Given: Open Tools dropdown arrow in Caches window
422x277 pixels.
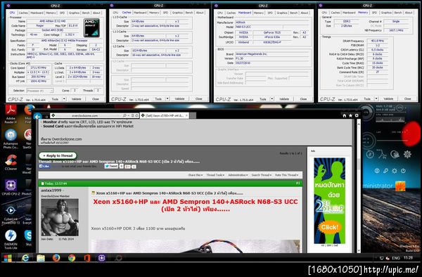Looking at the screenshot, I should coord(167,98).
